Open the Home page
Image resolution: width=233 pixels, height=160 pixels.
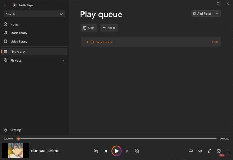pos(34,25)
